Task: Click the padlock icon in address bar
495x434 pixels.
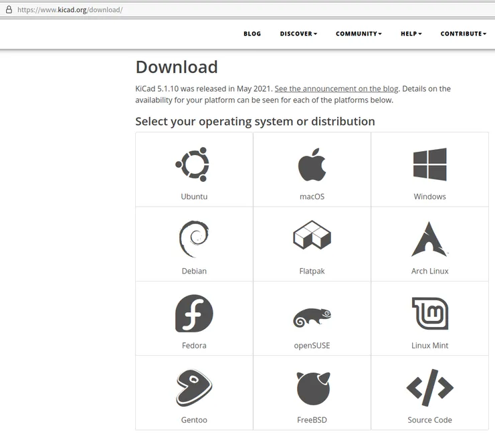Action: coord(9,9)
